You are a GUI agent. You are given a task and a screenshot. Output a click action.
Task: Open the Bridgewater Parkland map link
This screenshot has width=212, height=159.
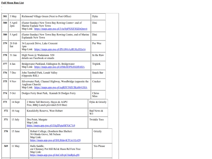coord(59,67)
